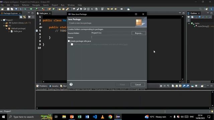
Task: Collapse the Hello class in Outline
Action: [x=189, y=23]
